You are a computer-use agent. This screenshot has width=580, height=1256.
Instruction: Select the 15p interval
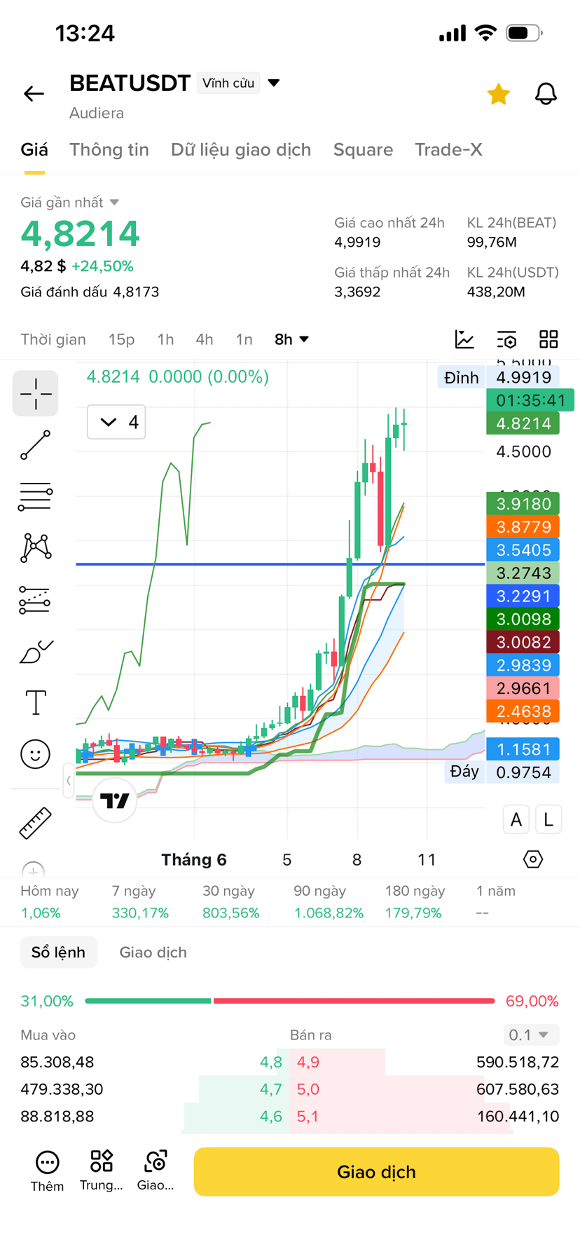point(121,339)
